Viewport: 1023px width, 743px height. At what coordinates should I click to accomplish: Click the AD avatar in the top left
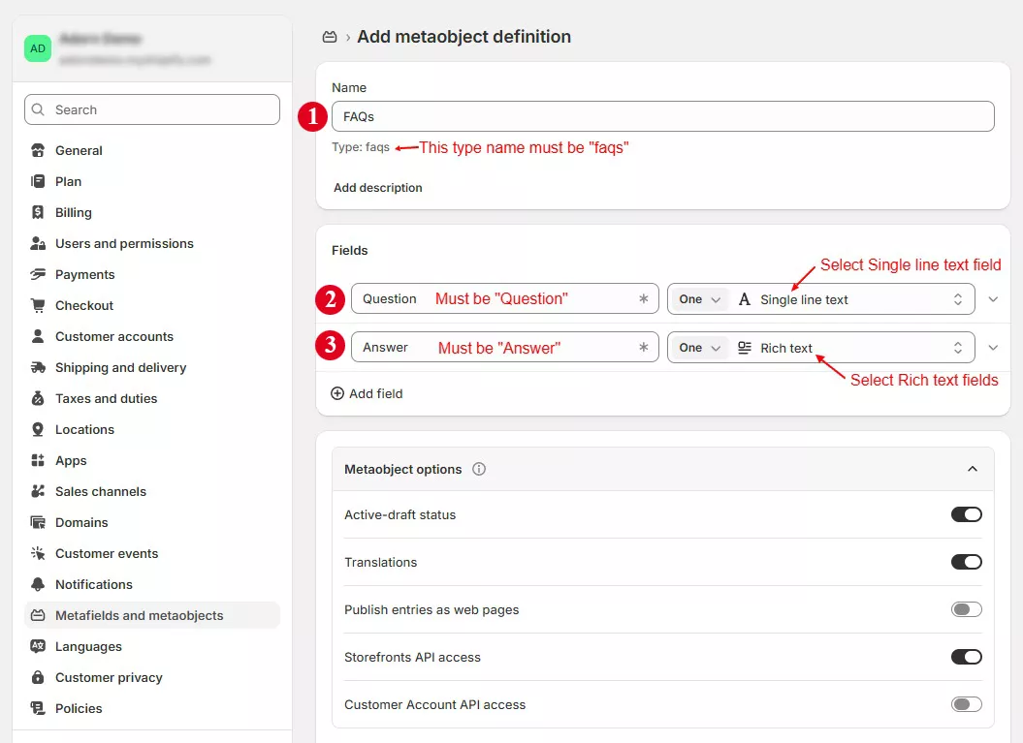(x=37, y=47)
